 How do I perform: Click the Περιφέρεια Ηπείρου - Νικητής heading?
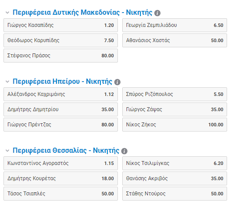[x=62, y=82]
